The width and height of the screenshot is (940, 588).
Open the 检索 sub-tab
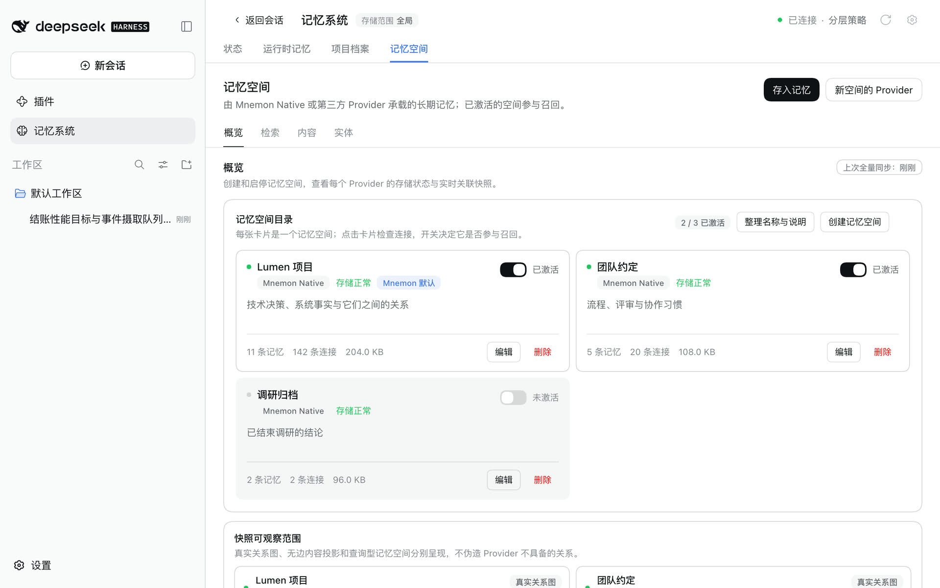(270, 133)
